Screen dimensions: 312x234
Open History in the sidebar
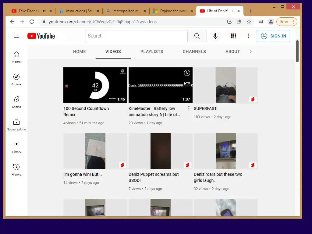(x=16, y=170)
